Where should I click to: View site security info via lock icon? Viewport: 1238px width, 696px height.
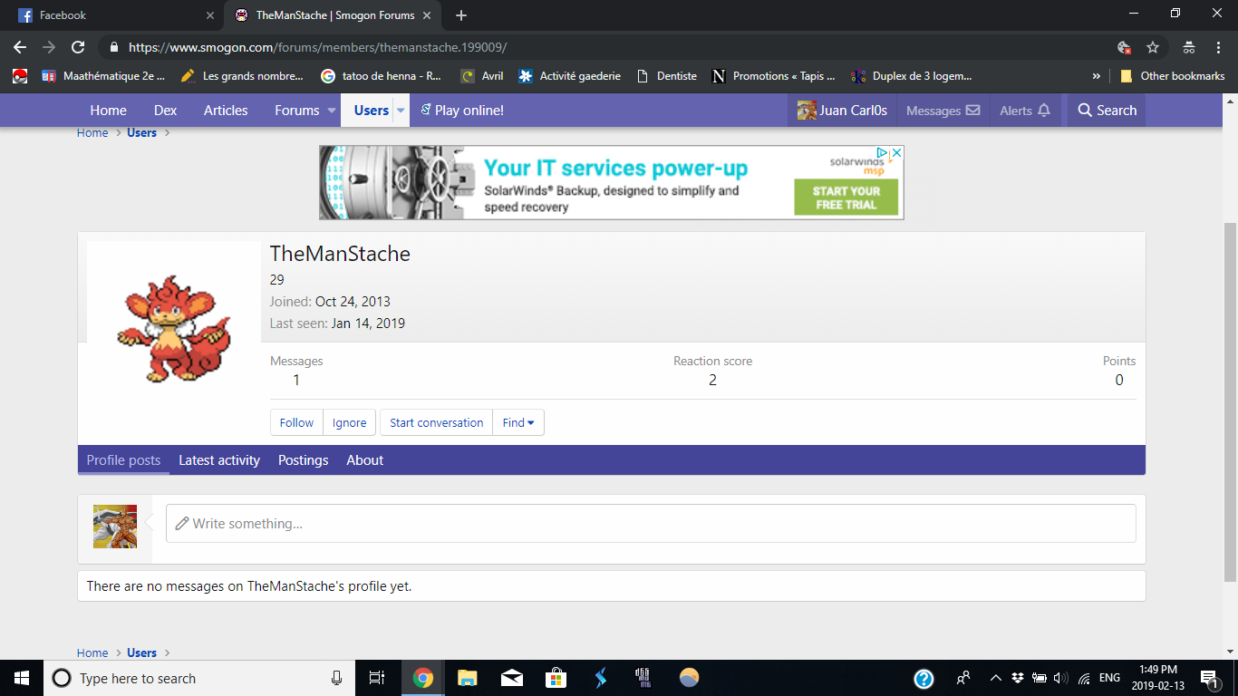click(x=113, y=47)
